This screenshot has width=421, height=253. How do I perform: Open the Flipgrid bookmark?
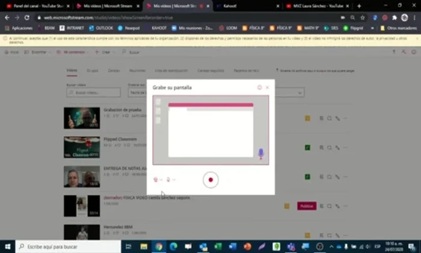pyautogui.click(x=354, y=28)
